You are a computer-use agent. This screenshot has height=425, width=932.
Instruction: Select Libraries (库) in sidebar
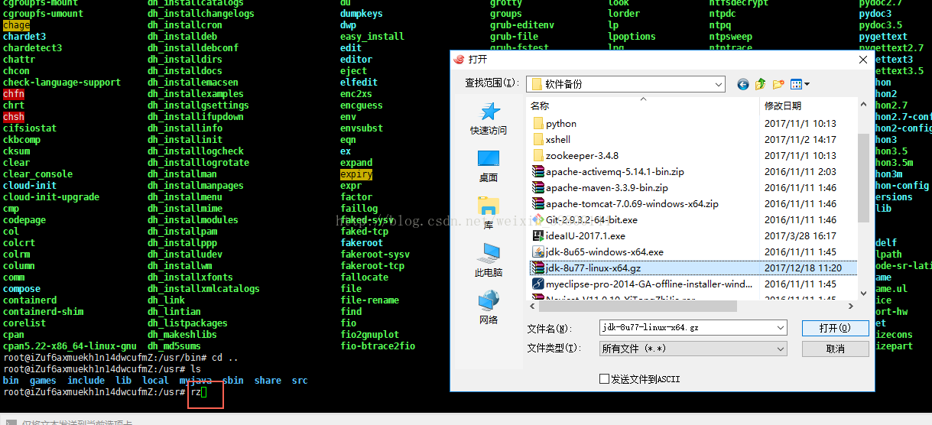click(489, 213)
